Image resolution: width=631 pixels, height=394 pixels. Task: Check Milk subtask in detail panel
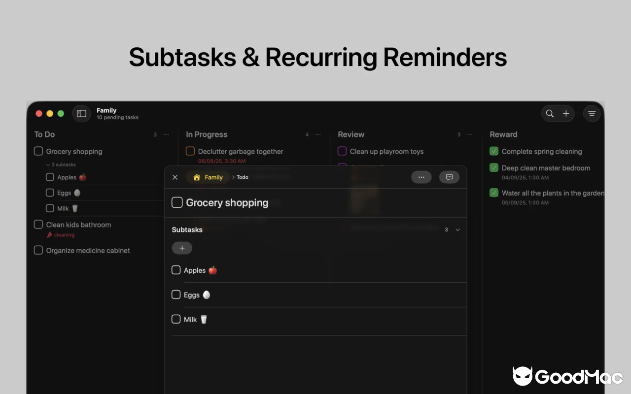tap(176, 319)
